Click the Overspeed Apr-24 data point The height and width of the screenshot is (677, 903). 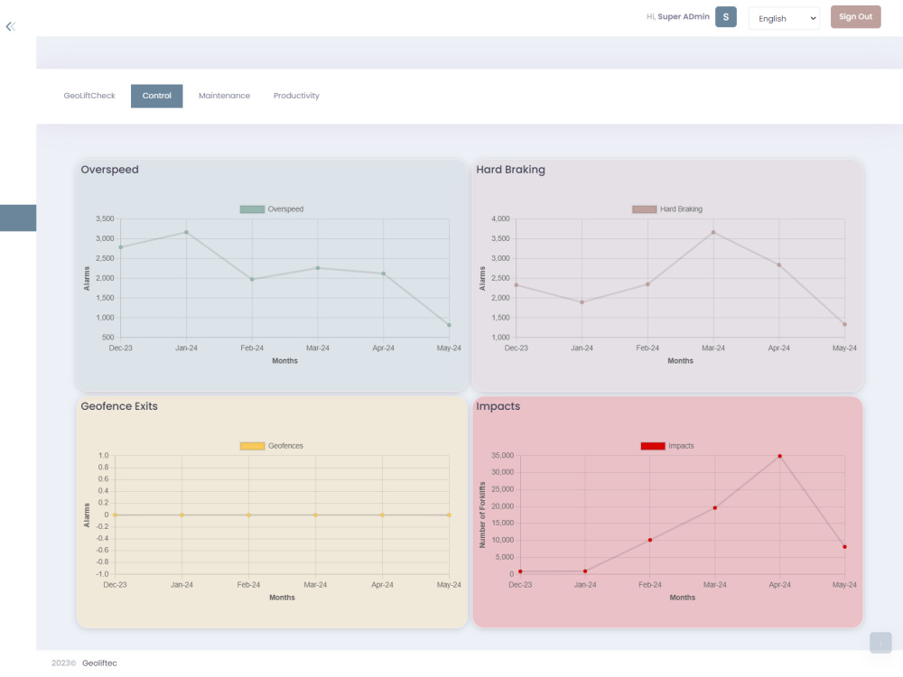tap(384, 274)
